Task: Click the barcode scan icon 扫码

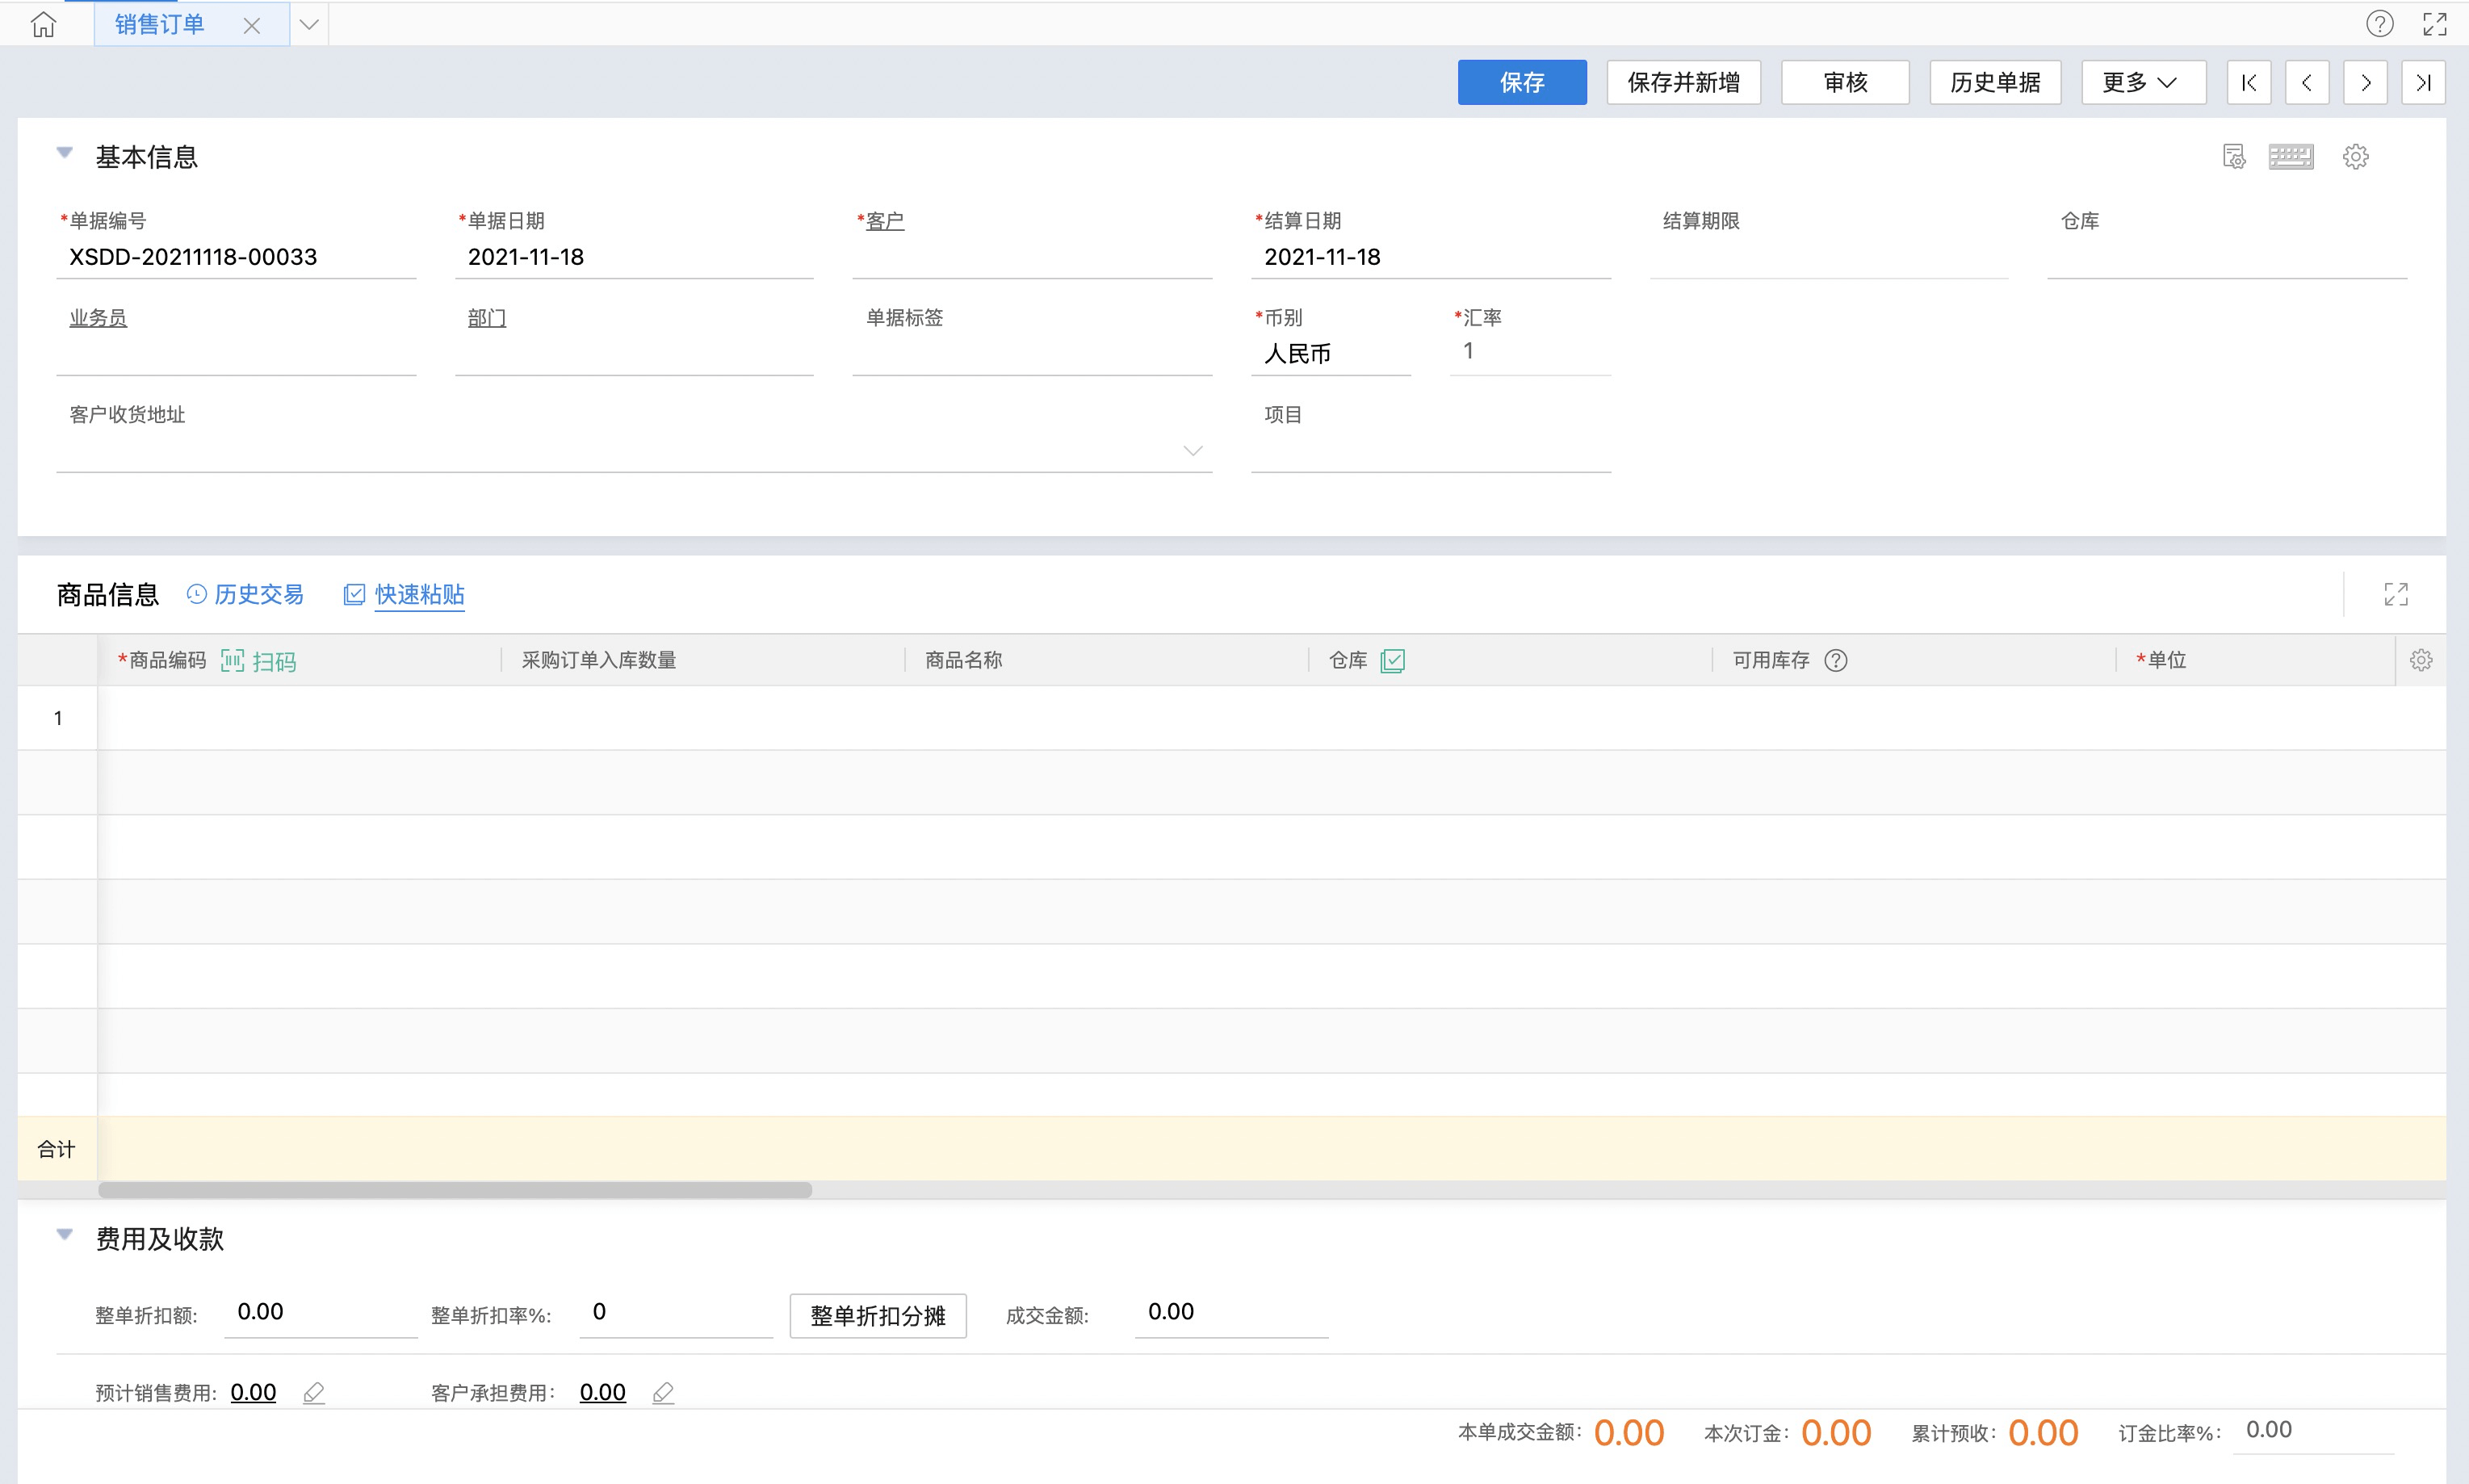Action: [232, 661]
